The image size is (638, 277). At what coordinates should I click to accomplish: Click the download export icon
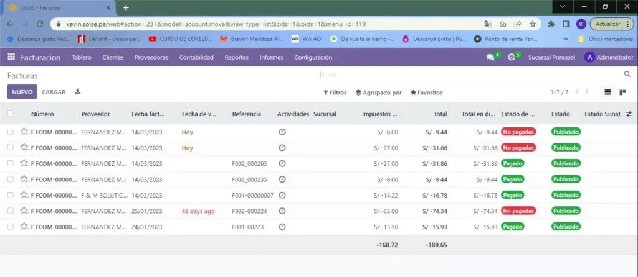coord(78,92)
